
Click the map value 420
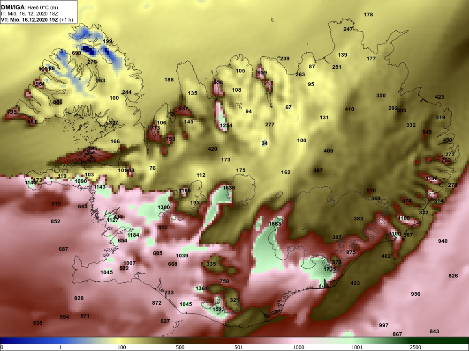point(212,149)
